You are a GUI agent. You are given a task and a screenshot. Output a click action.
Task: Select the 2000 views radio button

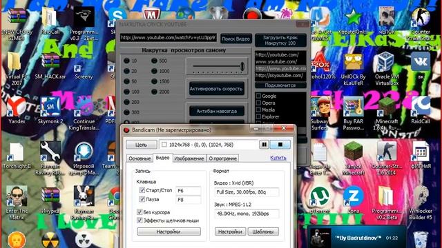[x=154, y=92]
